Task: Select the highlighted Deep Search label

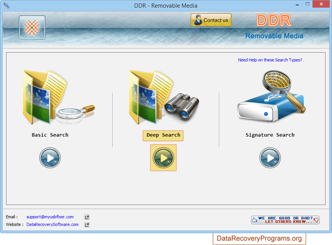Action: click(163, 135)
